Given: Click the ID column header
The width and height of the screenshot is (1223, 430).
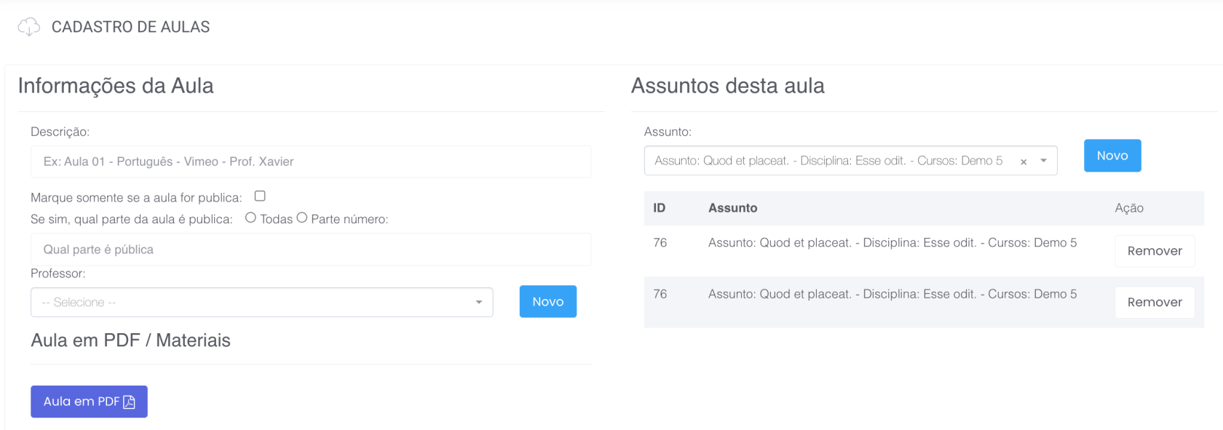Looking at the screenshot, I should 659,208.
